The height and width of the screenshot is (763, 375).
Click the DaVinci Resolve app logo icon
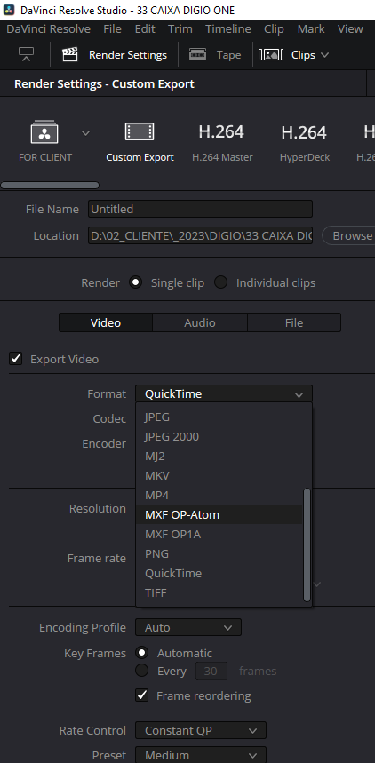[x=9, y=9]
